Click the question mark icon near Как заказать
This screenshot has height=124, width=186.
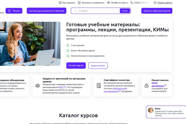click(x=60, y=3)
